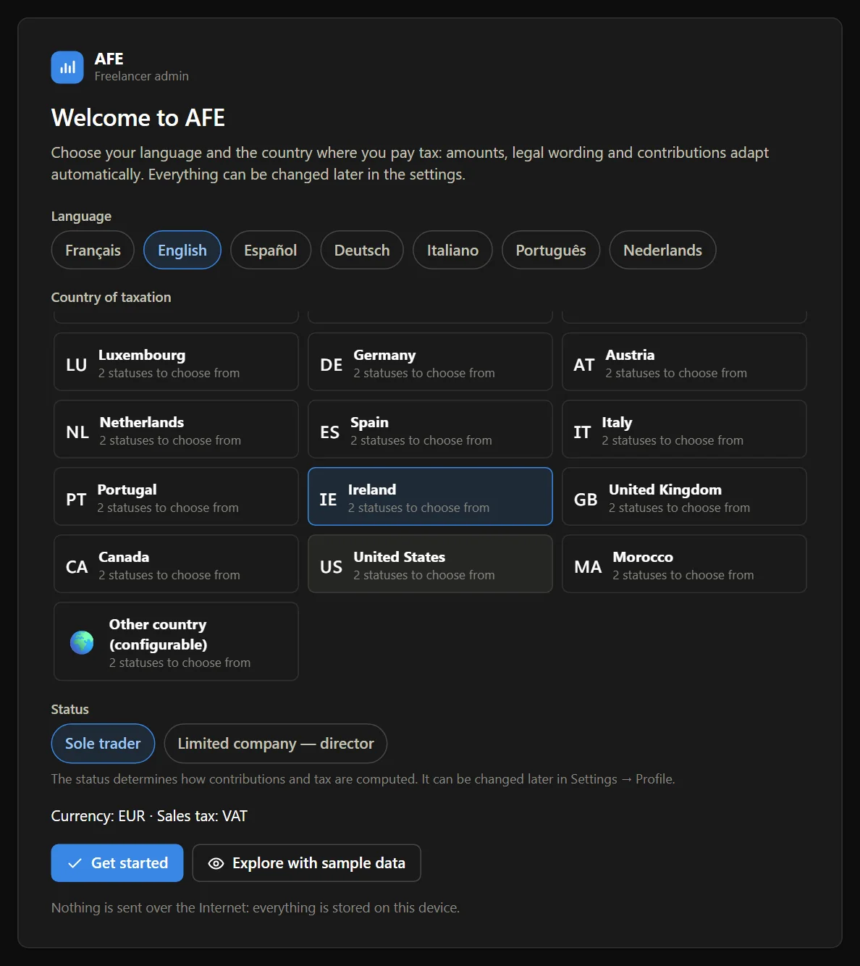860x966 pixels.
Task: Click the DE country code
Action: (332, 365)
